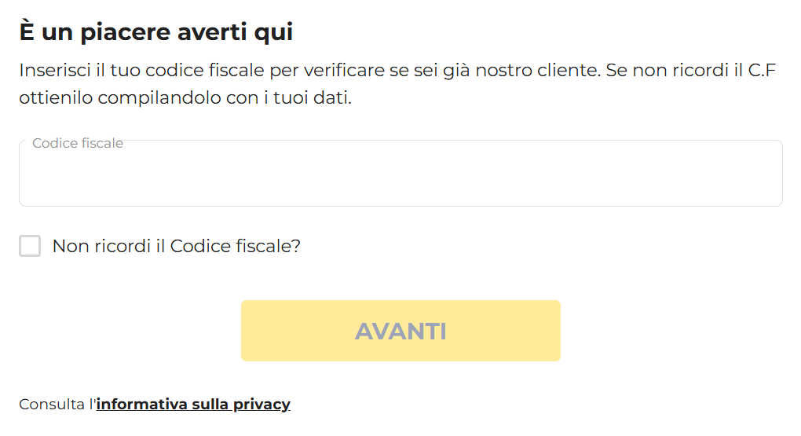The height and width of the screenshot is (436, 801).
Task: Click the 'Codice fiscale' floating field label
Action: click(78, 144)
